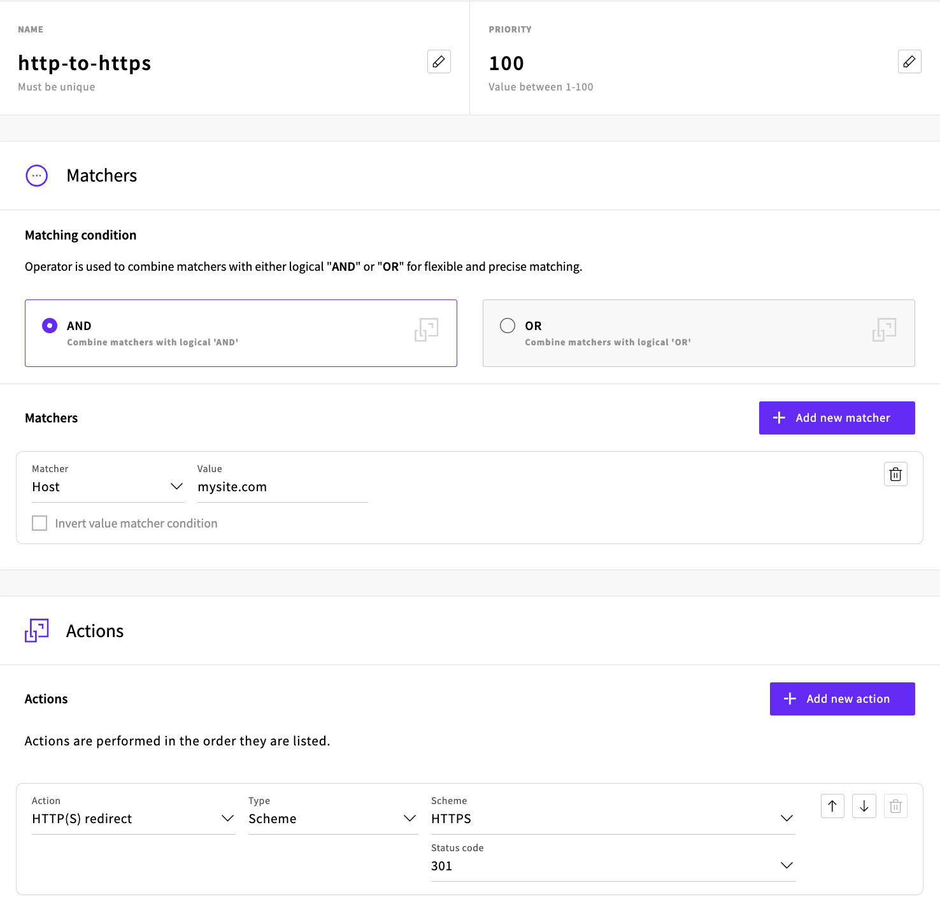
Task: Delete the Host matcher with trash icon
Action: (x=895, y=474)
